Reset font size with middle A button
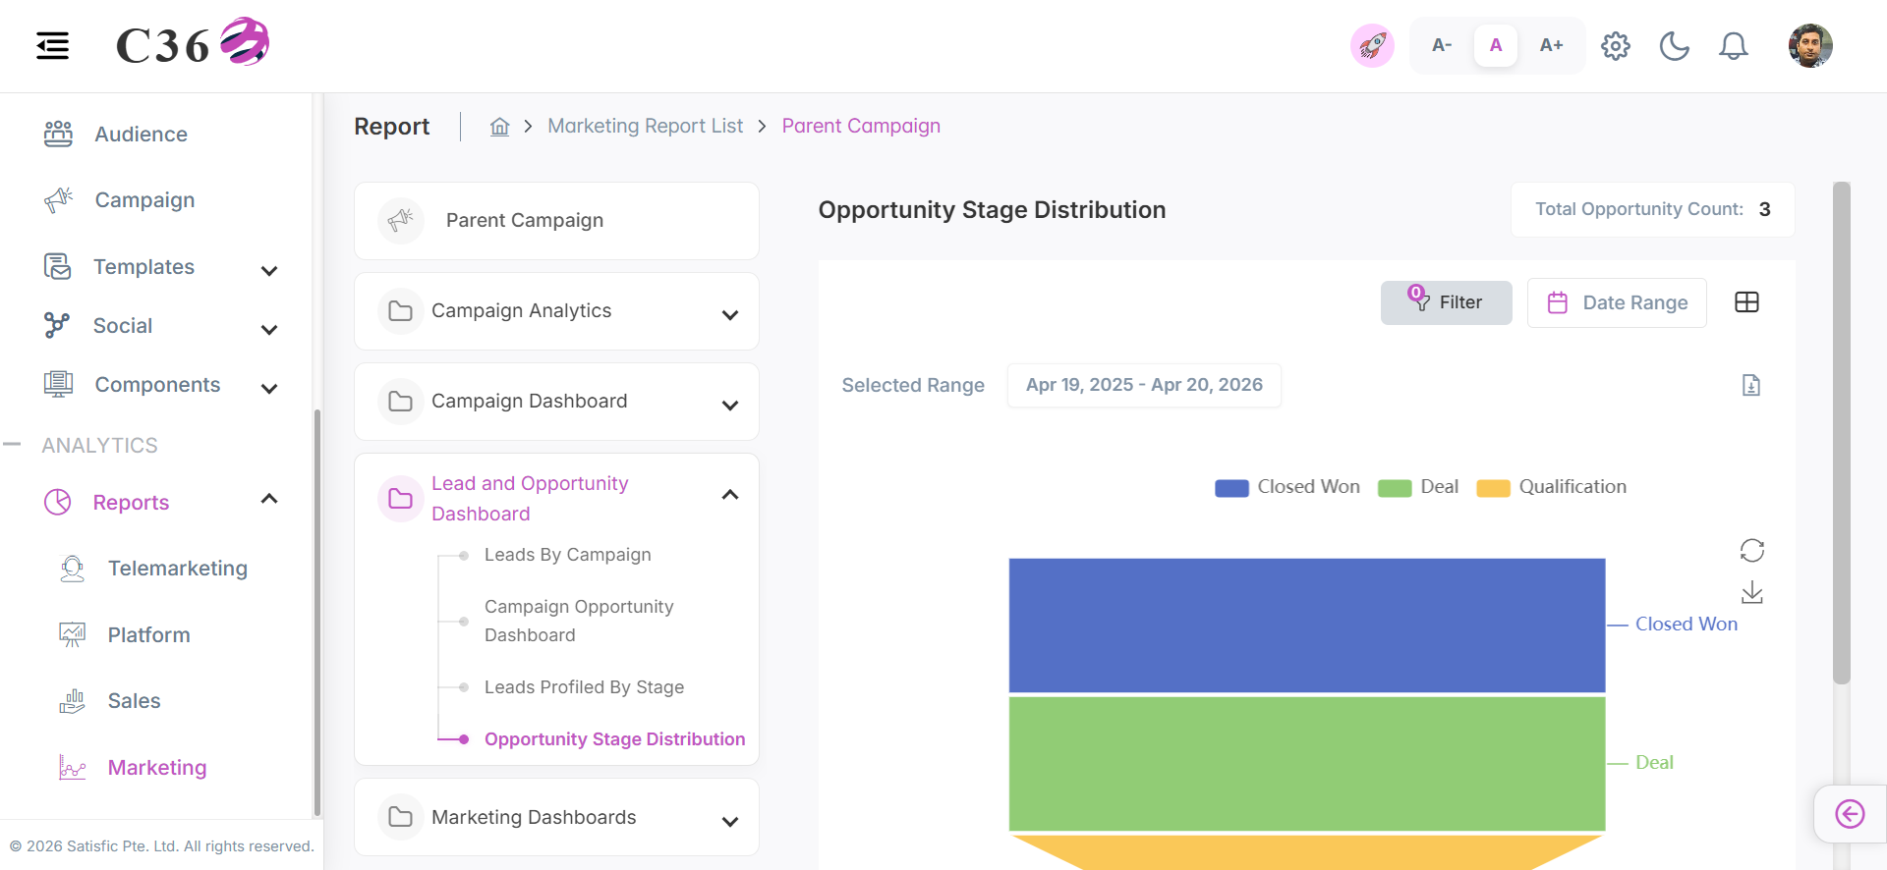Viewport: 1887px width, 870px height. pos(1496,45)
